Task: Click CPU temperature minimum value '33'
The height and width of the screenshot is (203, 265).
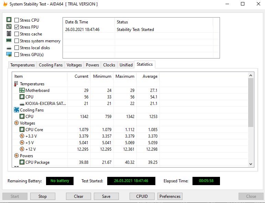Action: 109,97
